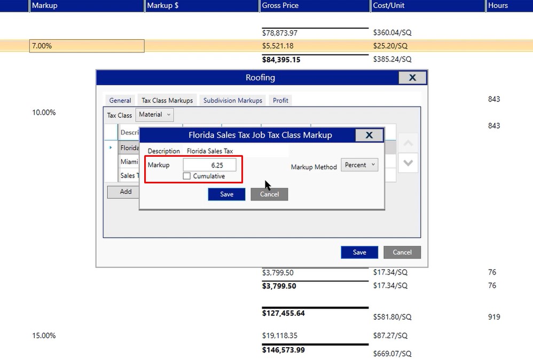Image resolution: width=533 pixels, height=362 pixels.
Task: Close the Florida Sales Tax markup dialog
Action: (x=369, y=135)
